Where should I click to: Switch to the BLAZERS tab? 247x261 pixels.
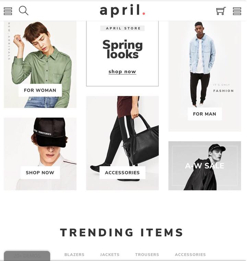click(74, 254)
